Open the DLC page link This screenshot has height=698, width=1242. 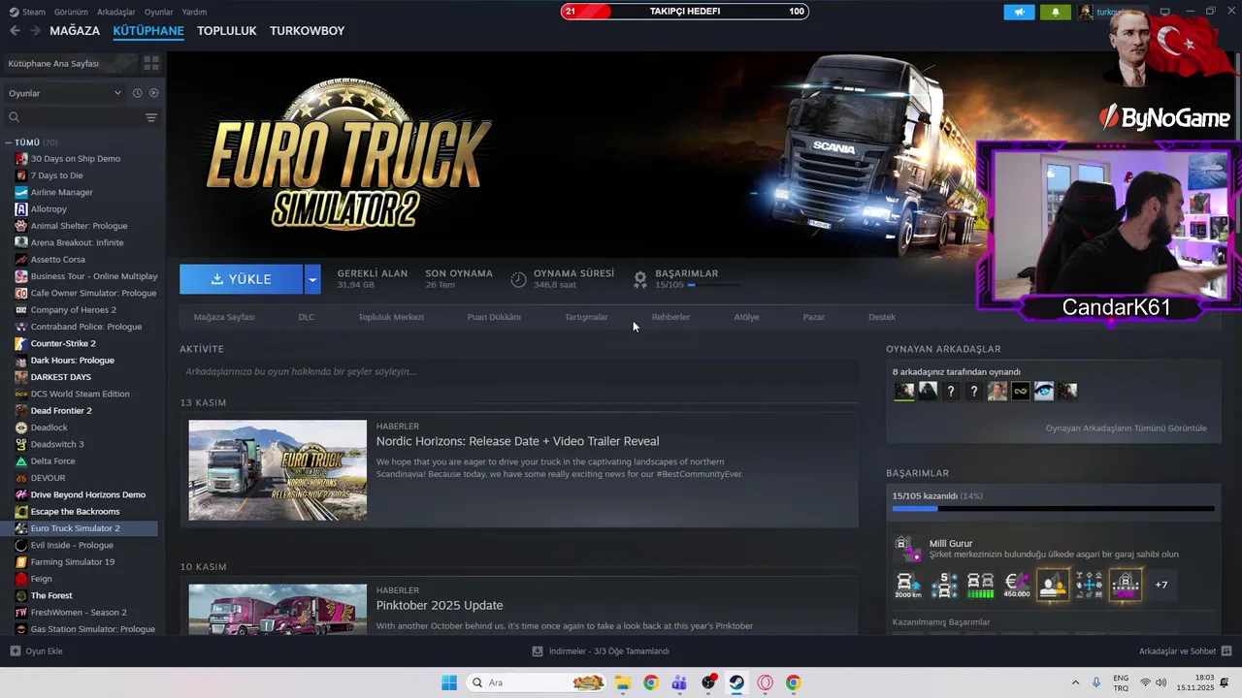pyautogui.click(x=307, y=317)
